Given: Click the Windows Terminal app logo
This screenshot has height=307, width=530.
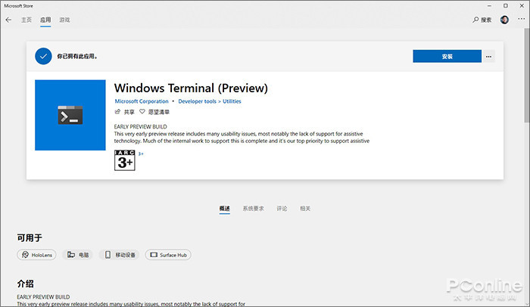Looking at the screenshot, I should (70, 115).
